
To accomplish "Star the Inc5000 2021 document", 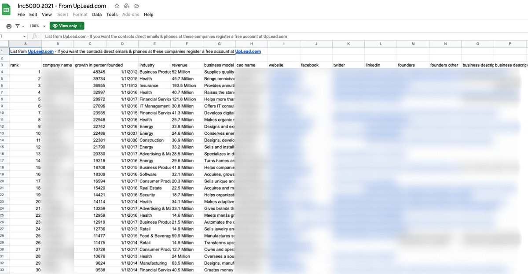I will coord(117,6).
